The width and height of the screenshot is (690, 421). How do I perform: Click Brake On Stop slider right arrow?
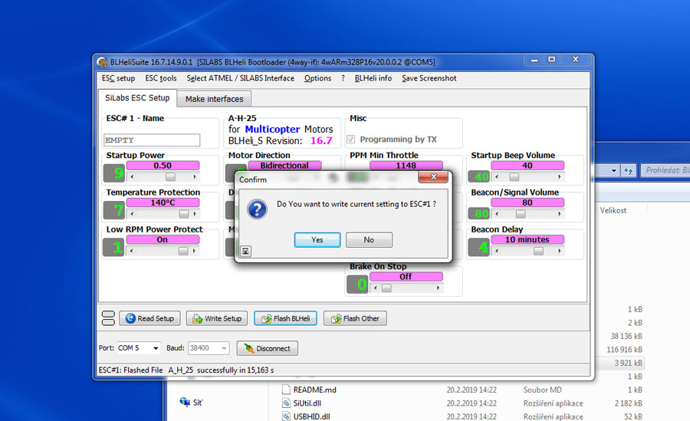tap(438, 288)
